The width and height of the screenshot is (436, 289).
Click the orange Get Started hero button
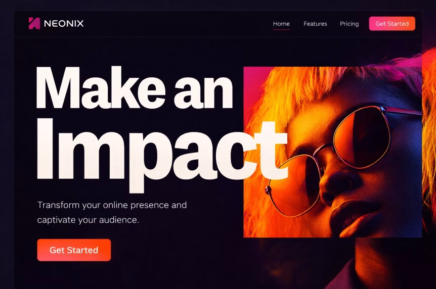pyautogui.click(x=74, y=250)
